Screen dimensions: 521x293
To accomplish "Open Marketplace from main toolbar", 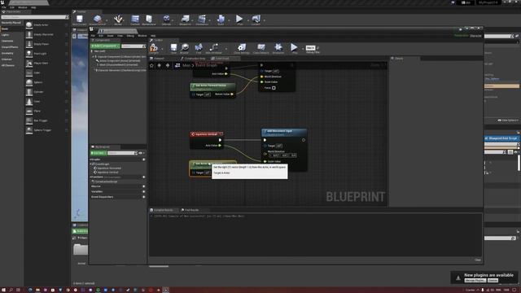I will pyautogui.click(x=149, y=20).
